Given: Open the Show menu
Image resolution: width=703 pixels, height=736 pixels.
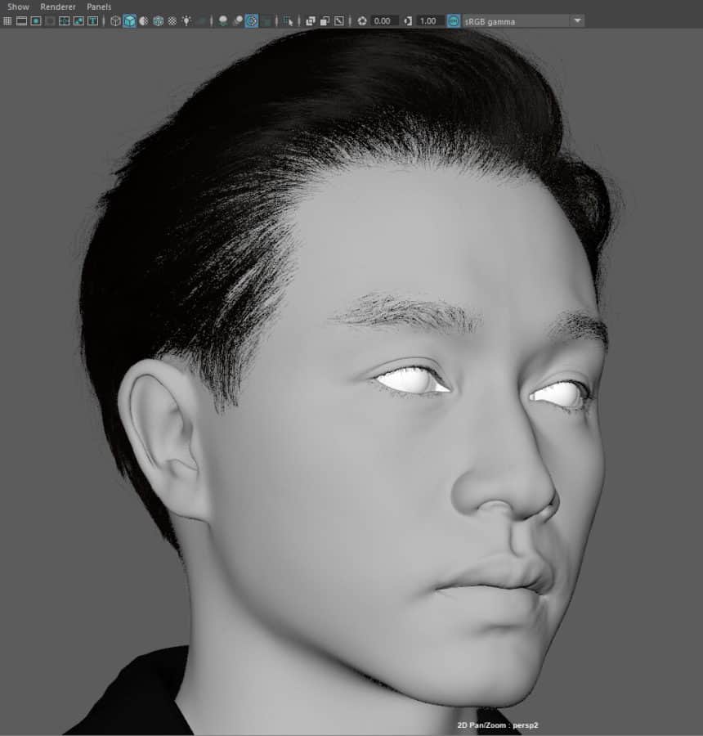Looking at the screenshot, I should [18, 7].
